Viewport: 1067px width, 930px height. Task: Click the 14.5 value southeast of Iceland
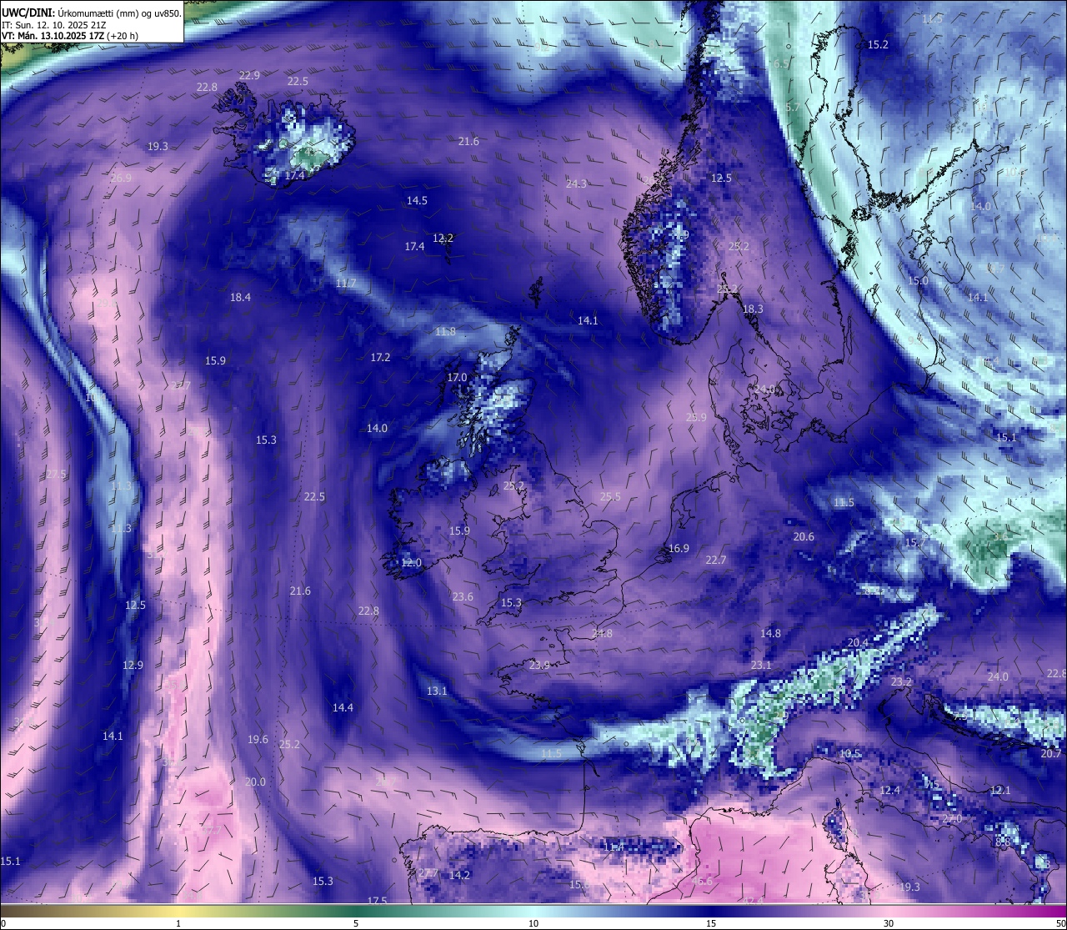tap(417, 200)
